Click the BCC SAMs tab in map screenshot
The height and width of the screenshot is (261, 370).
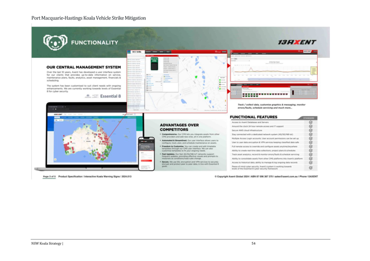point(137,52)
